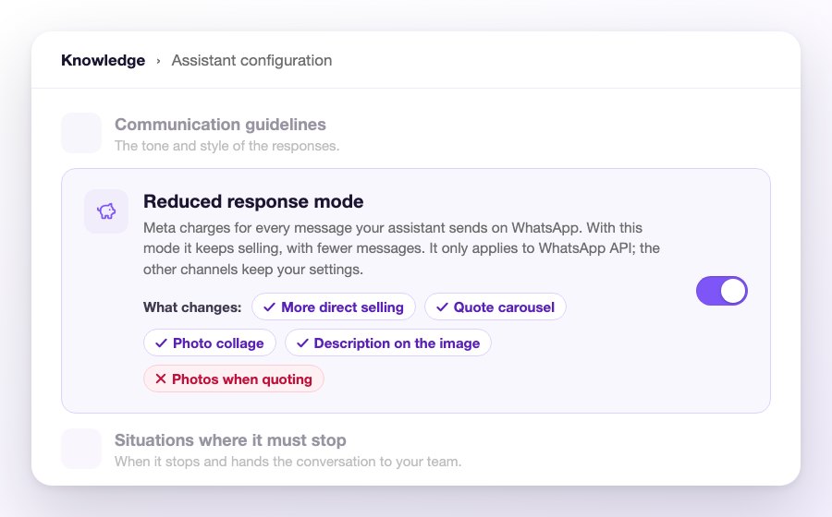Select the Quote carousel chip
The height and width of the screenshot is (517, 832).
(x=496, y=307)
